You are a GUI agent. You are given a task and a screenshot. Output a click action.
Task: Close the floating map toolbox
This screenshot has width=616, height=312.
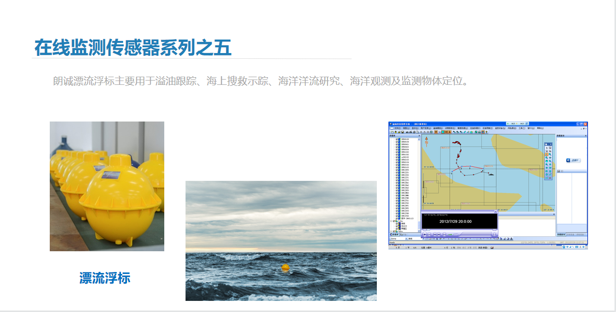(x=551, y=144)
